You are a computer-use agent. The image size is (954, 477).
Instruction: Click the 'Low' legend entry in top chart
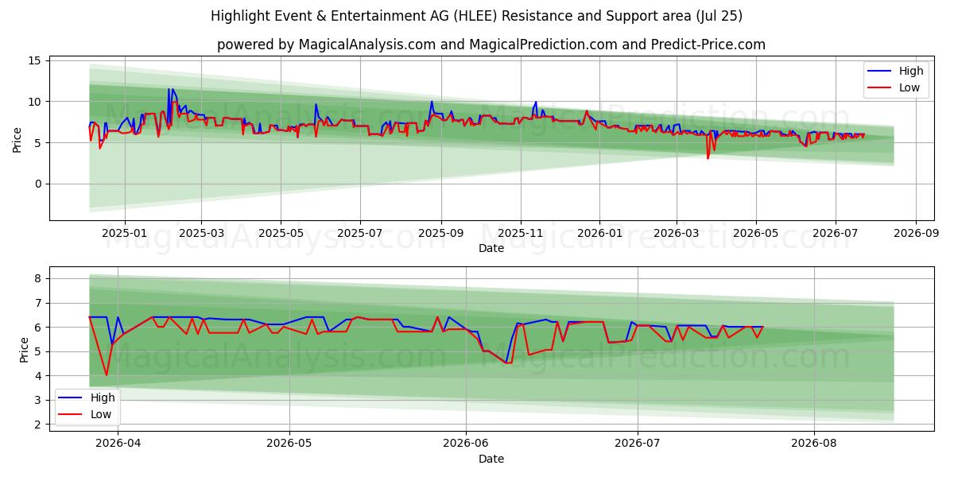(x=909, y=87)
